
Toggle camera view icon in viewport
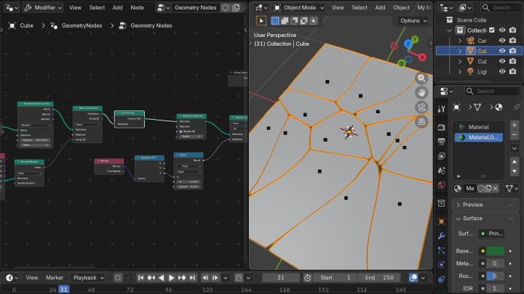421,107
